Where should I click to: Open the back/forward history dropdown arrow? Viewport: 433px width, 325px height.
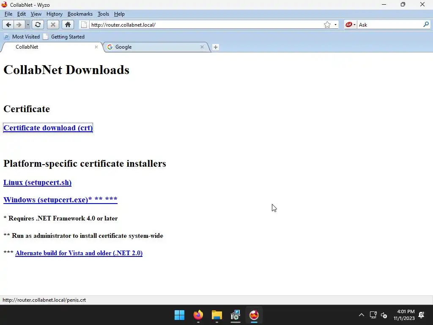click(28, 25)
